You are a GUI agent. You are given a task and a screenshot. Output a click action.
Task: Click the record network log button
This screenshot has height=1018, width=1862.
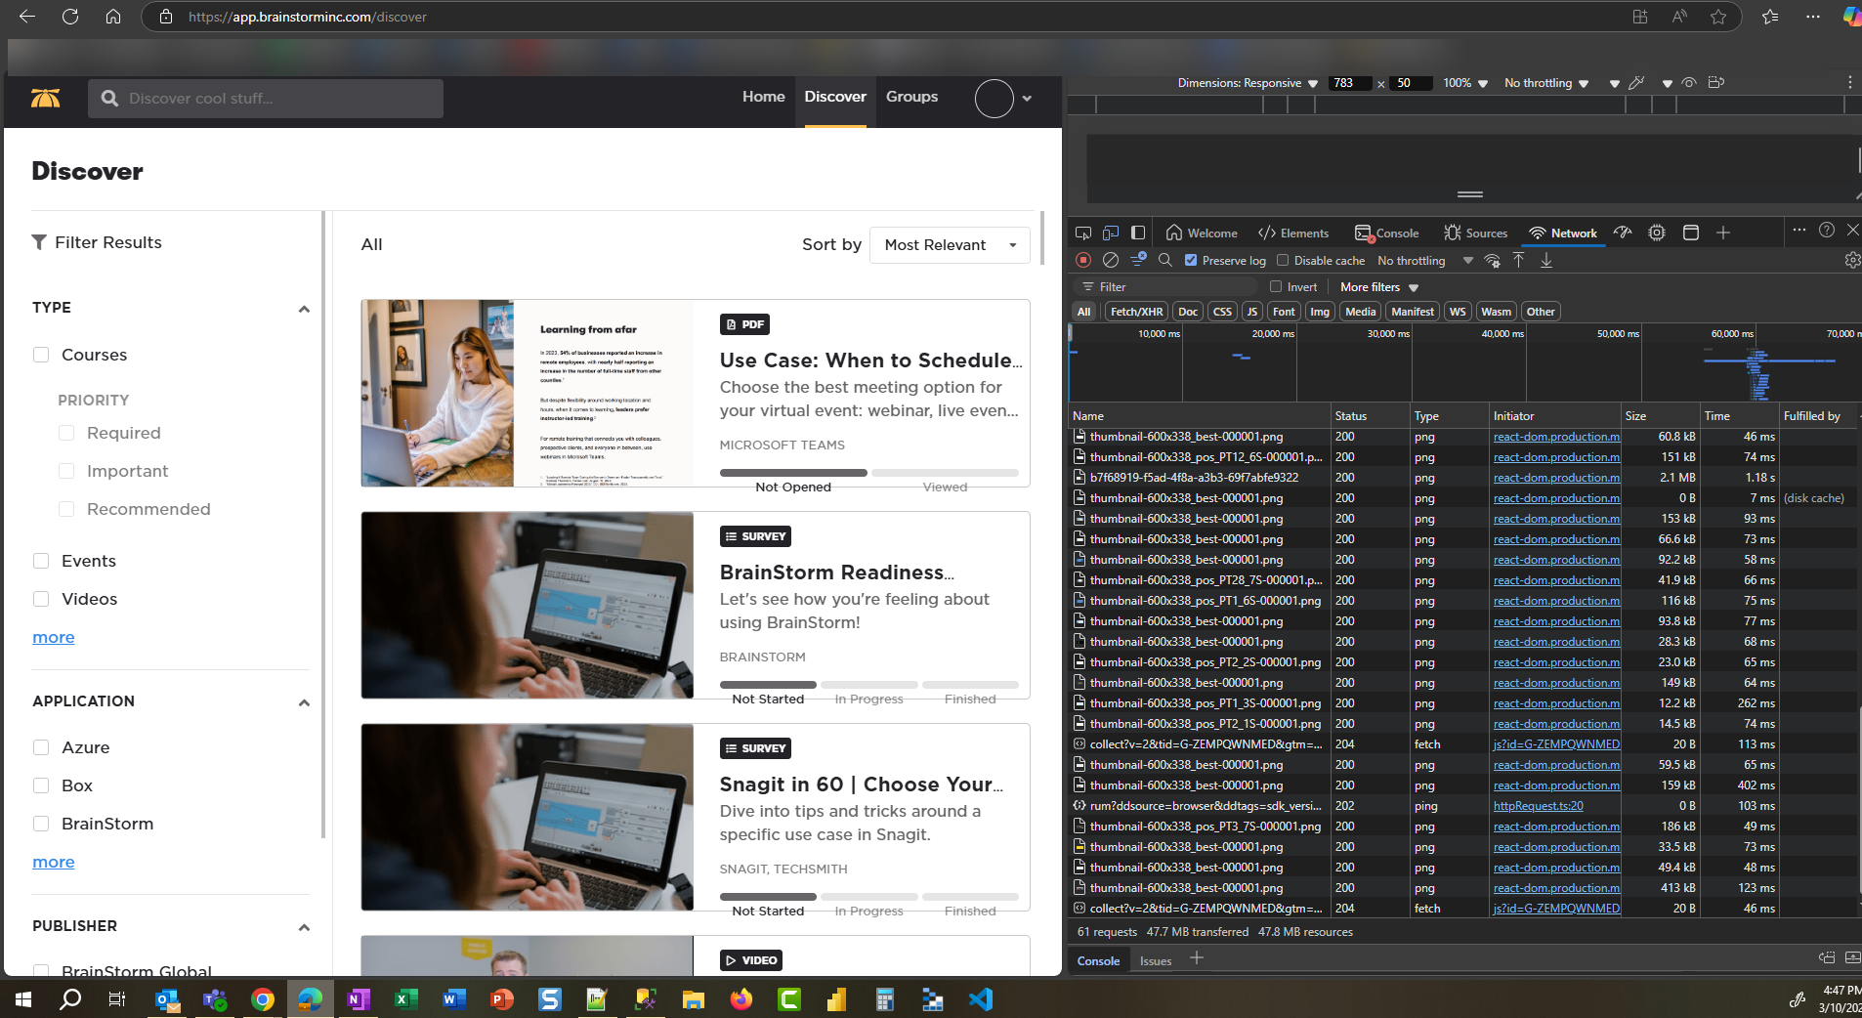point(1083,260)
